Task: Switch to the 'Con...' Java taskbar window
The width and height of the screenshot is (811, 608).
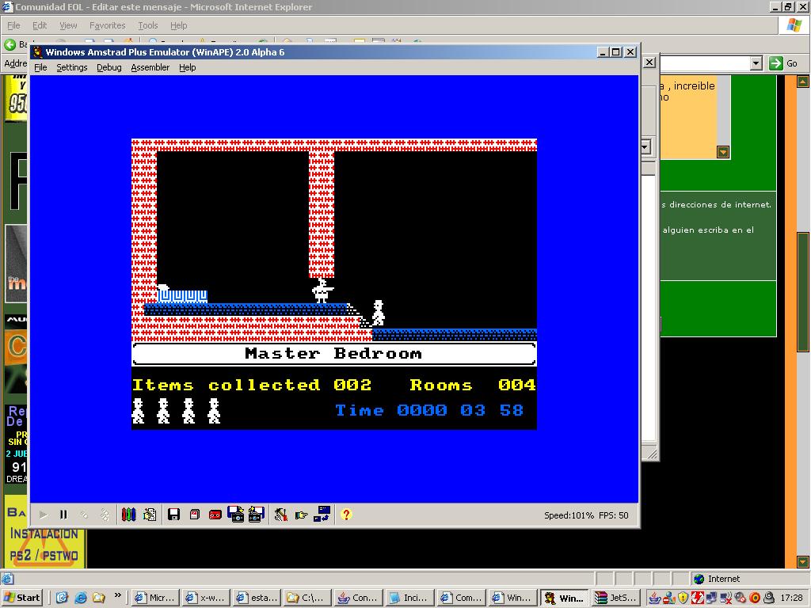Action: click(x=359, y=598)
